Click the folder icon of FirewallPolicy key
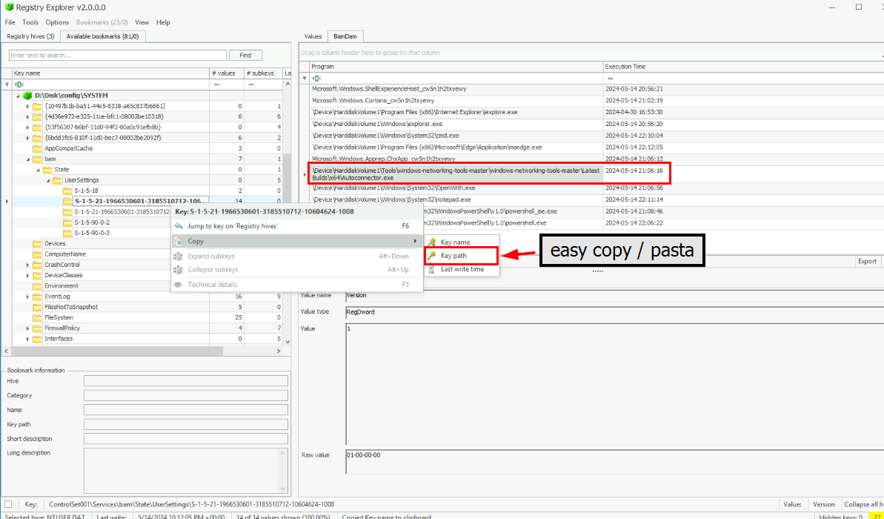This screenshot has height=519, width=884. [37, 328]
